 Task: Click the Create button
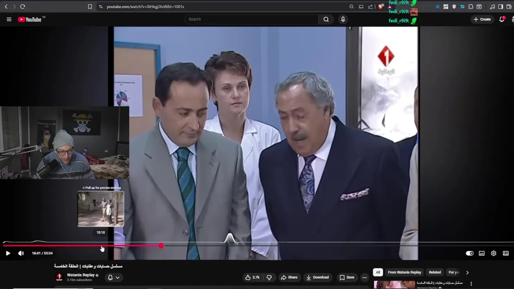point(482,19)
